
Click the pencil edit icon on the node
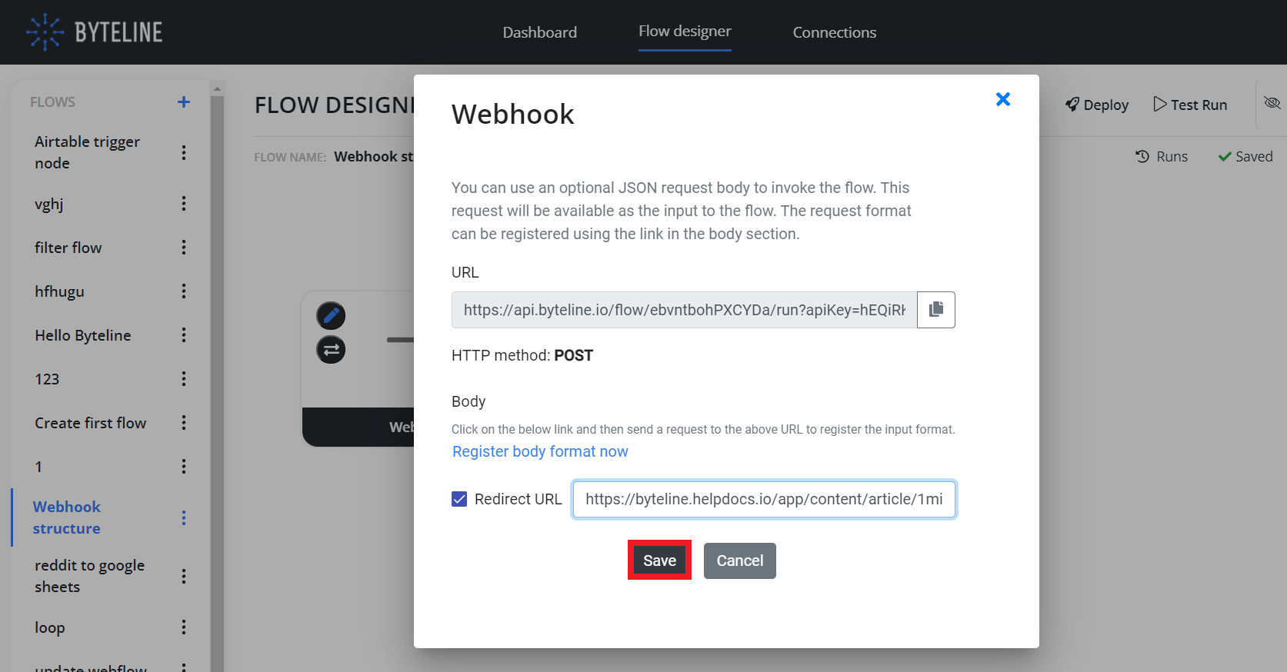331,315
